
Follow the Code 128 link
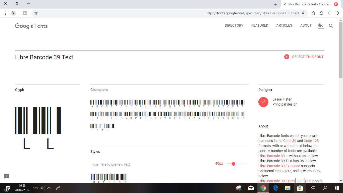pyautogui.click(x=311, y=141)
